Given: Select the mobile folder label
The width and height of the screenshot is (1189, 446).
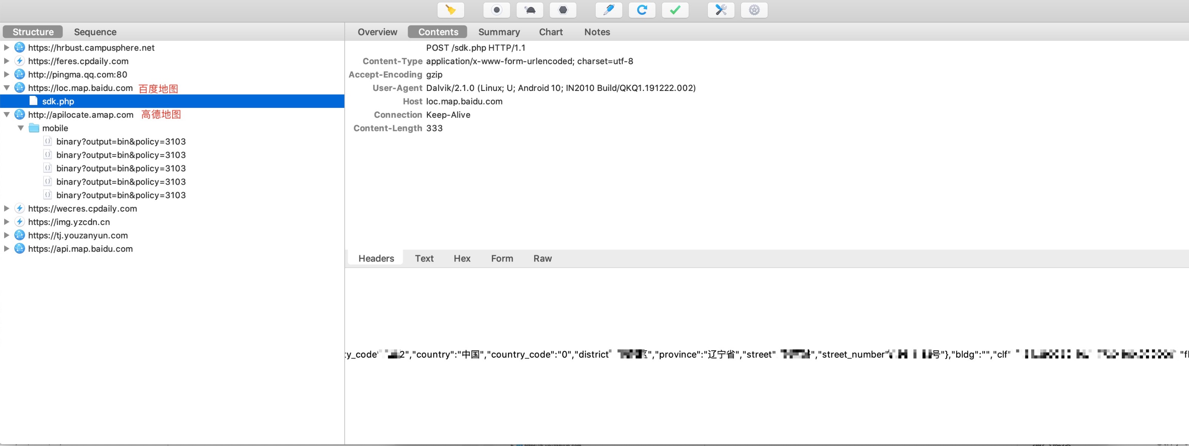Looking at the screenshot, I should pos(55,128).
